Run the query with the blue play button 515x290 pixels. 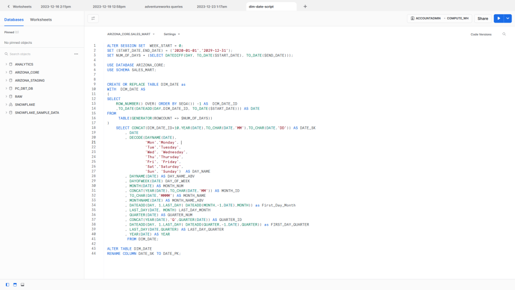point(498,18)
